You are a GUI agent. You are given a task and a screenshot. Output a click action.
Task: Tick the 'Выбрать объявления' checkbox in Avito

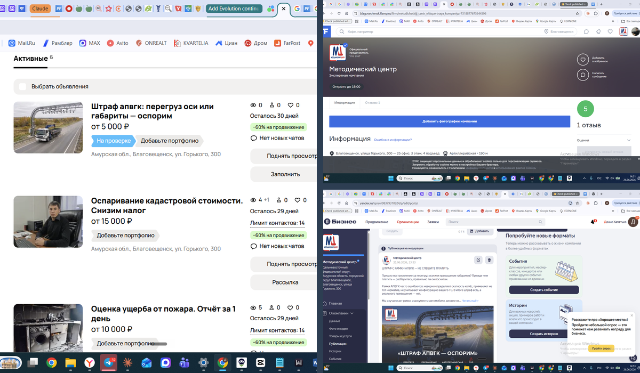tap(22, 86)
